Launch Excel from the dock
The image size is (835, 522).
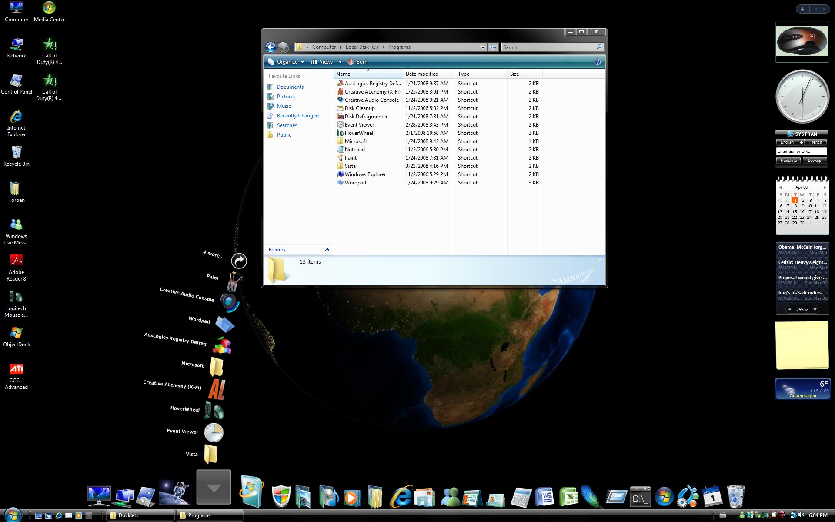pos(568,497)
